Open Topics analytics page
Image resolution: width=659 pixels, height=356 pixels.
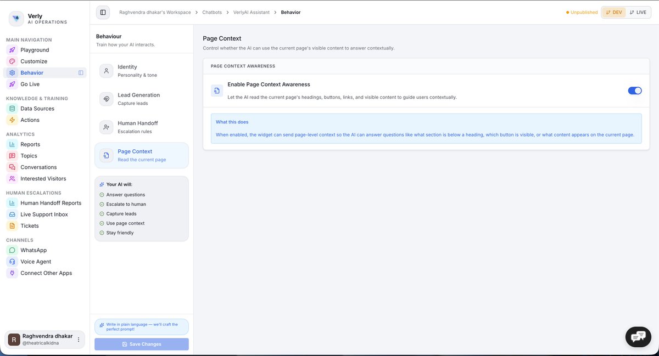pyautogui.click(x=44, y=156)
